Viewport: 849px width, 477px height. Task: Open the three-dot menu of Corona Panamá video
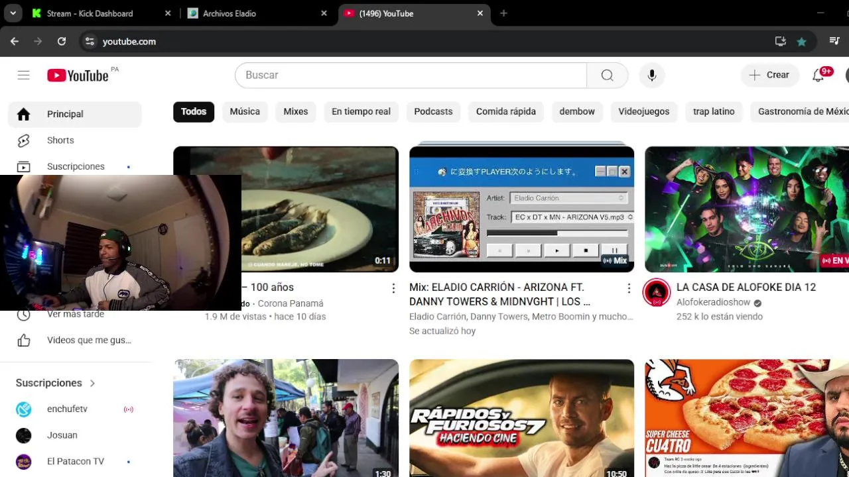393,288
